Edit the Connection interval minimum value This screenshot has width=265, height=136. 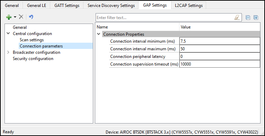[220, 41]
